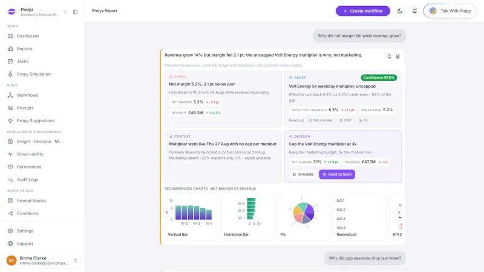This screenshot has width=484, height=272.
Task: Select the Horizontal Bar chart thumbnail
Action: [247, 217]
